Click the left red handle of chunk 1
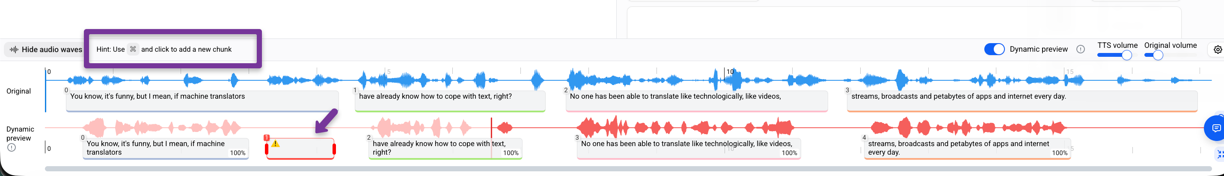 point(267,150)
